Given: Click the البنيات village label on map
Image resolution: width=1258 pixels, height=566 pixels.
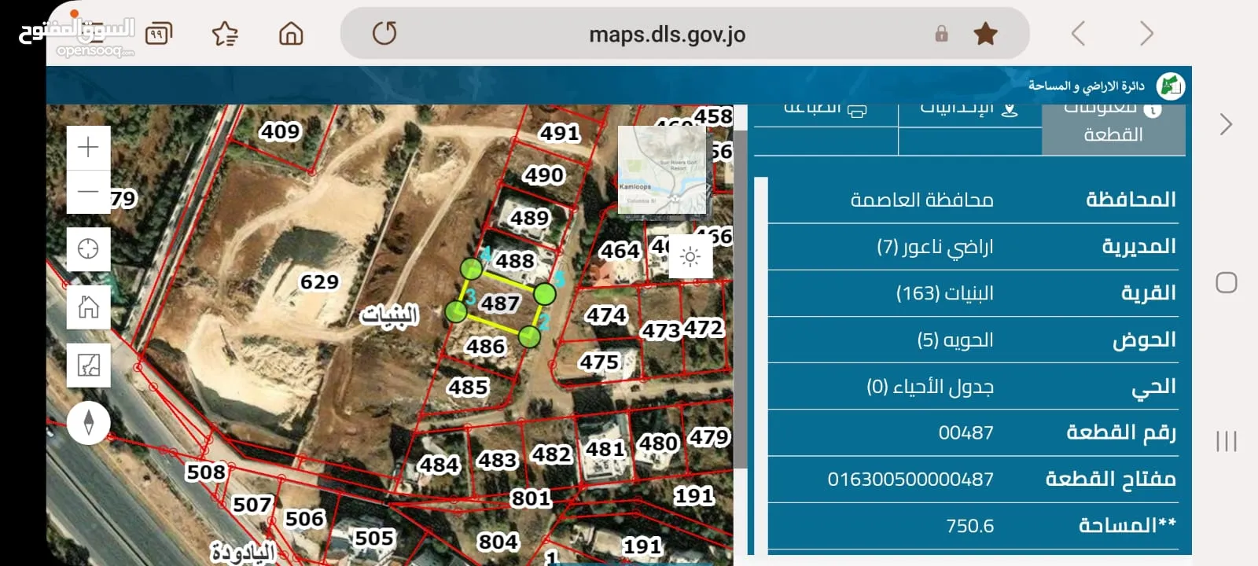Looking at the screenshot, I should pyautogui.click(x=389, y=315).
